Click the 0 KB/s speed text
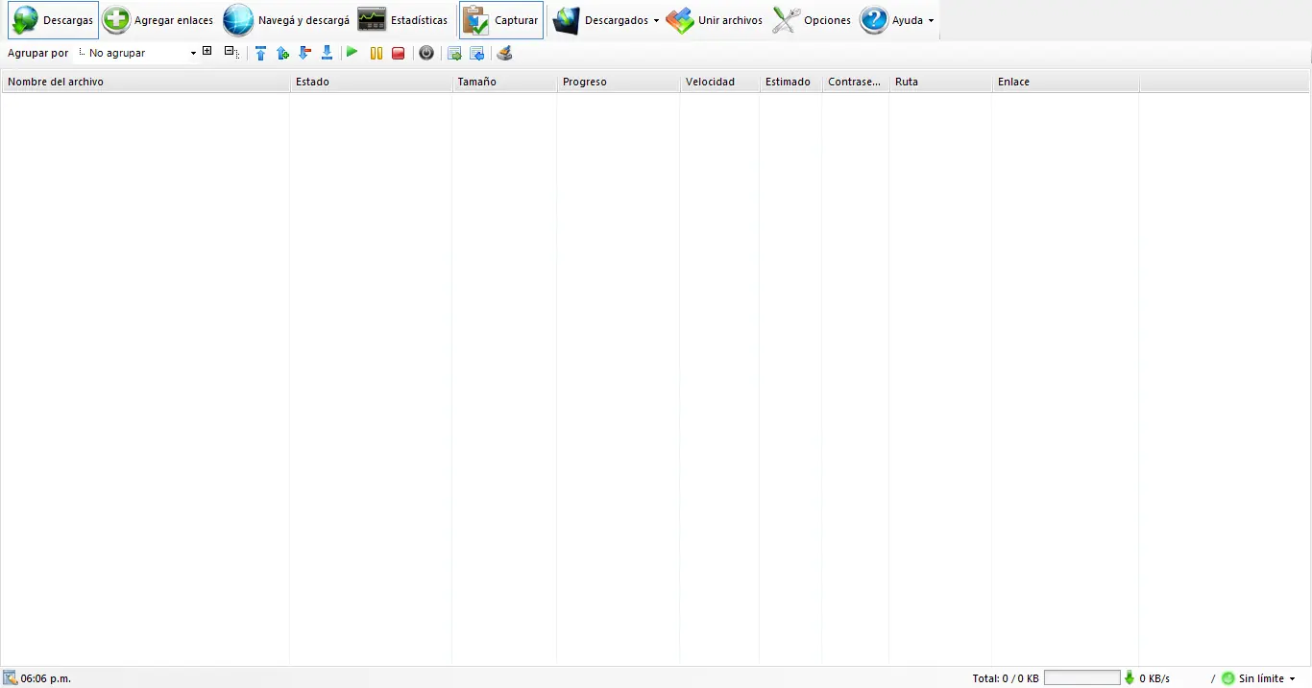 1155,678
